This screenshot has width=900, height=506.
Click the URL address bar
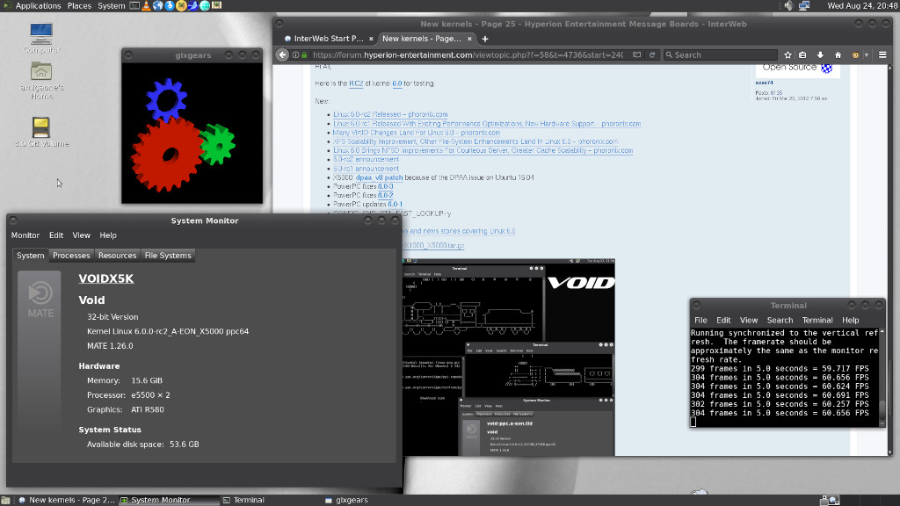468,55
